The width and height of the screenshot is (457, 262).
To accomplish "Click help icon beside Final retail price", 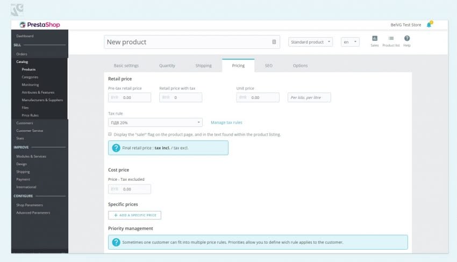I will pyautogui.click(x=116, y=148).
